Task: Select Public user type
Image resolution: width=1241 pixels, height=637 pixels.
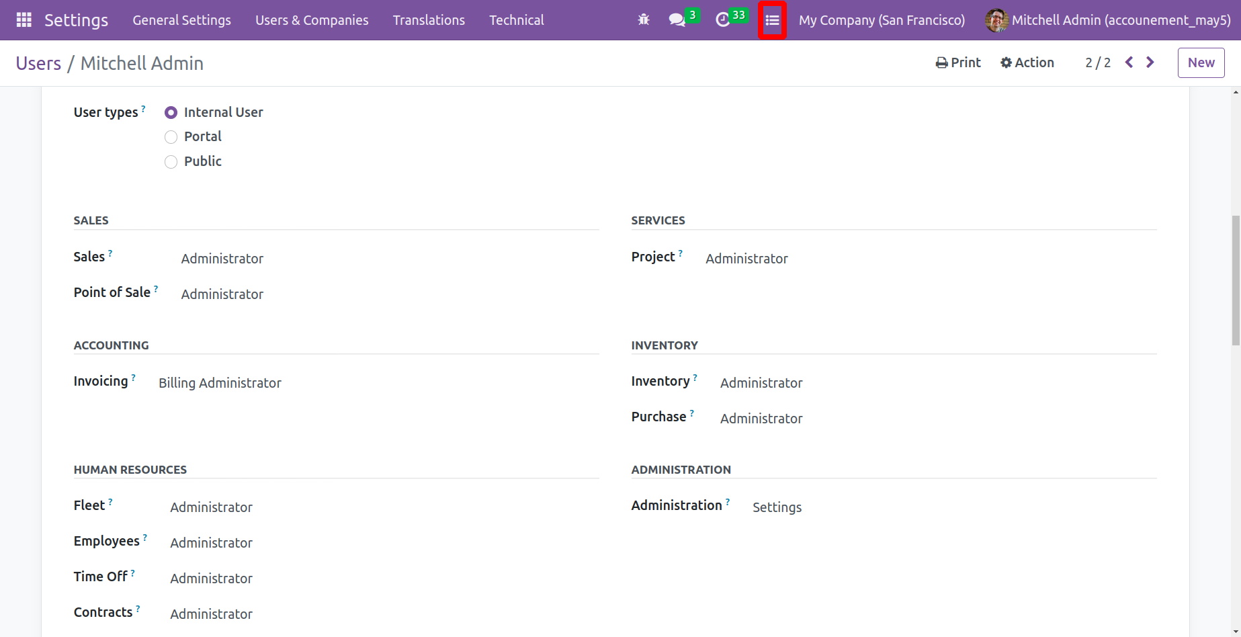Action: coord(171,162)
